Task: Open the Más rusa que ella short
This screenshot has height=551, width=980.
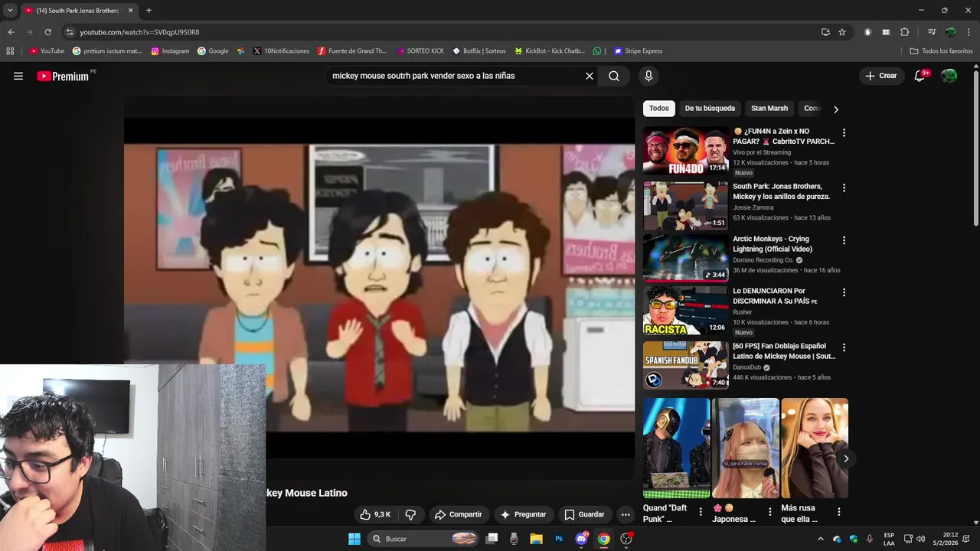Action: pos(815,448)
